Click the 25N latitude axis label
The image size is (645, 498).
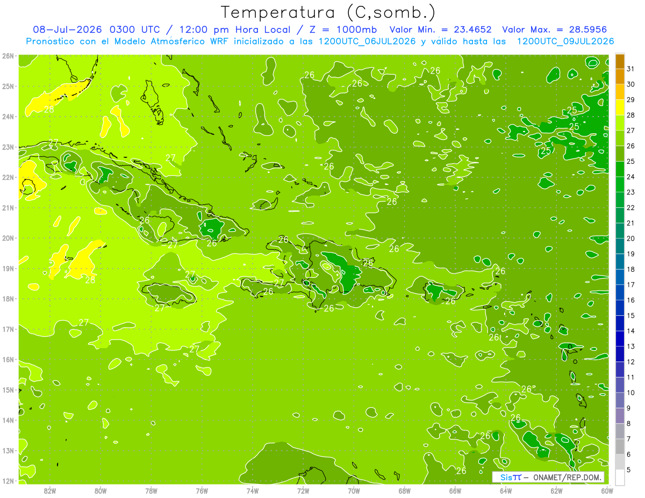[8, 86]
